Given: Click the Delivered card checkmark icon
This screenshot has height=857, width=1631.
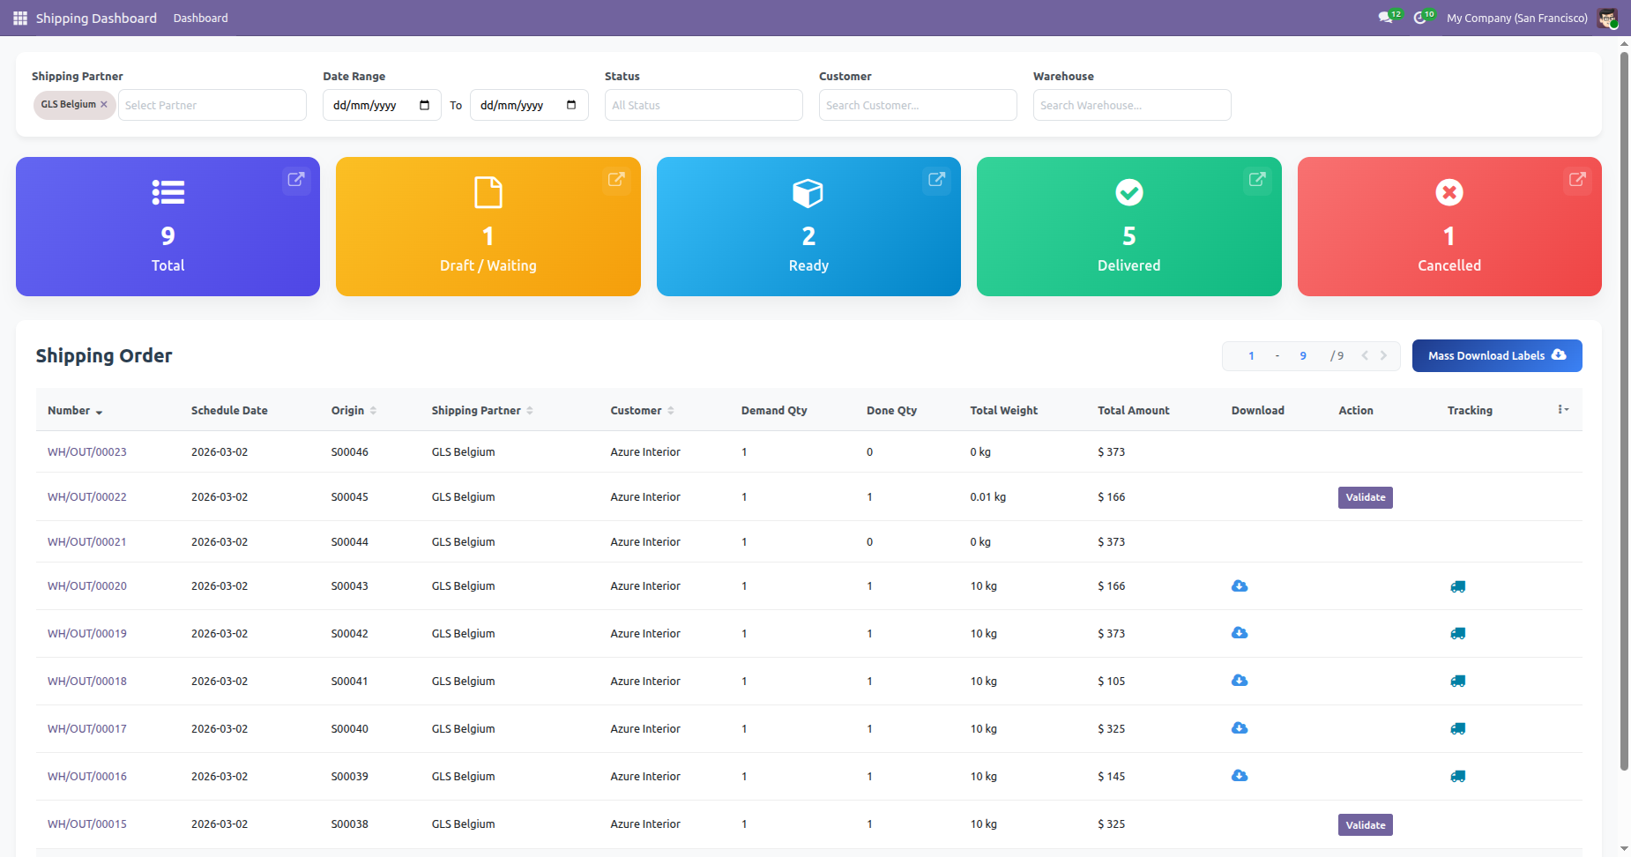Looking at the screenshot, I should point(1128,192).
